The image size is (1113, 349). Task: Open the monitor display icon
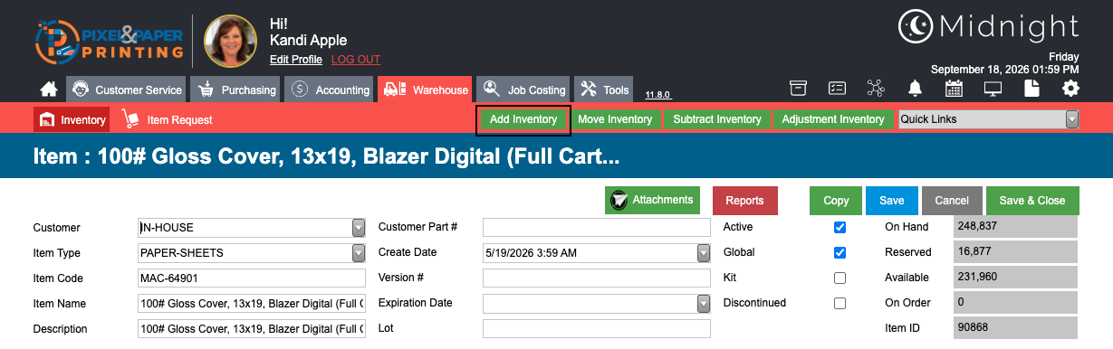coord(993,88)
